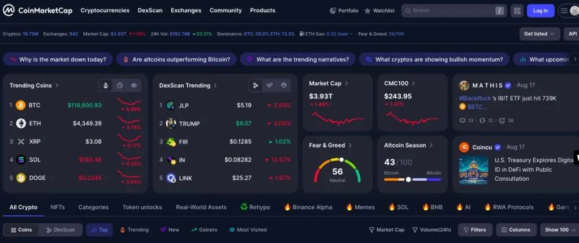Click the Bitcoin BTC coin icon

click(x=21, y=105)
